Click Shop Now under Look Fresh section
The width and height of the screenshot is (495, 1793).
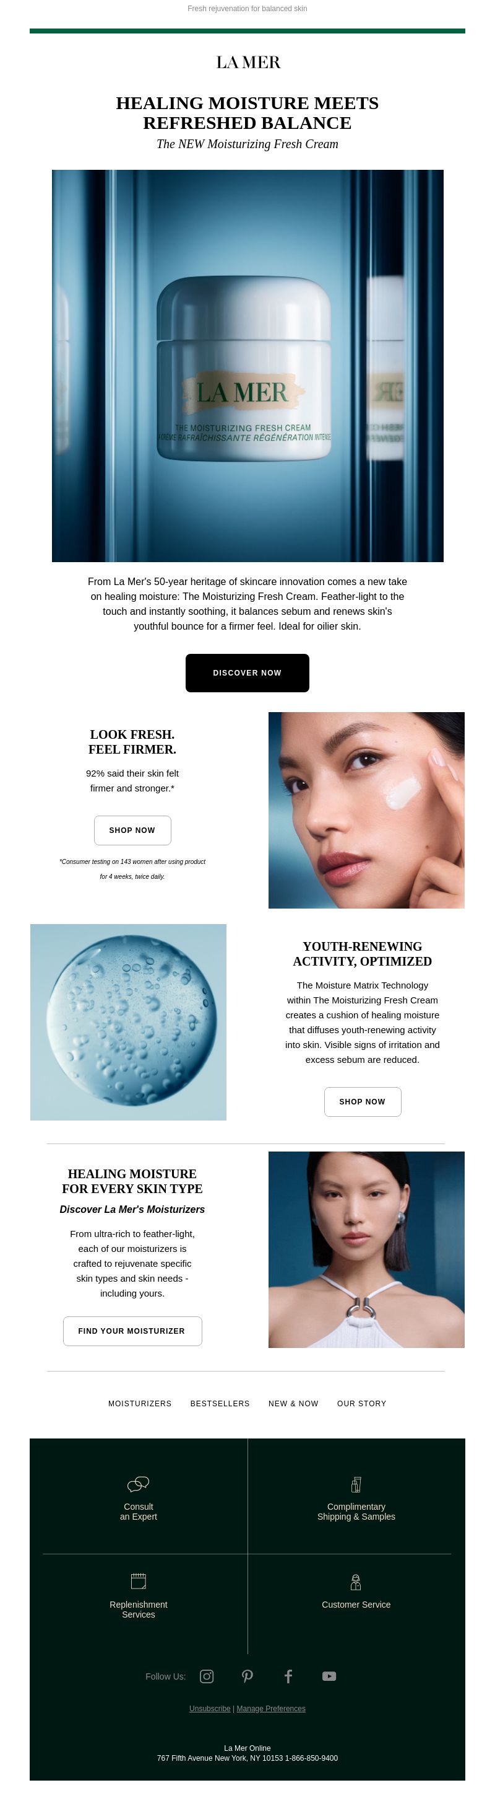[132, 830]
